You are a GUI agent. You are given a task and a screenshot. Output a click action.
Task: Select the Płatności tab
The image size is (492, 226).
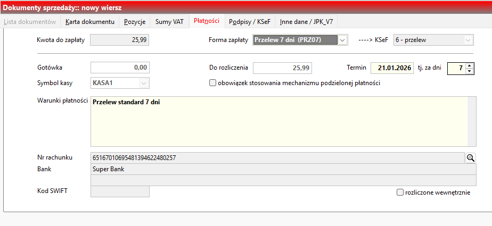click(207, 22)
